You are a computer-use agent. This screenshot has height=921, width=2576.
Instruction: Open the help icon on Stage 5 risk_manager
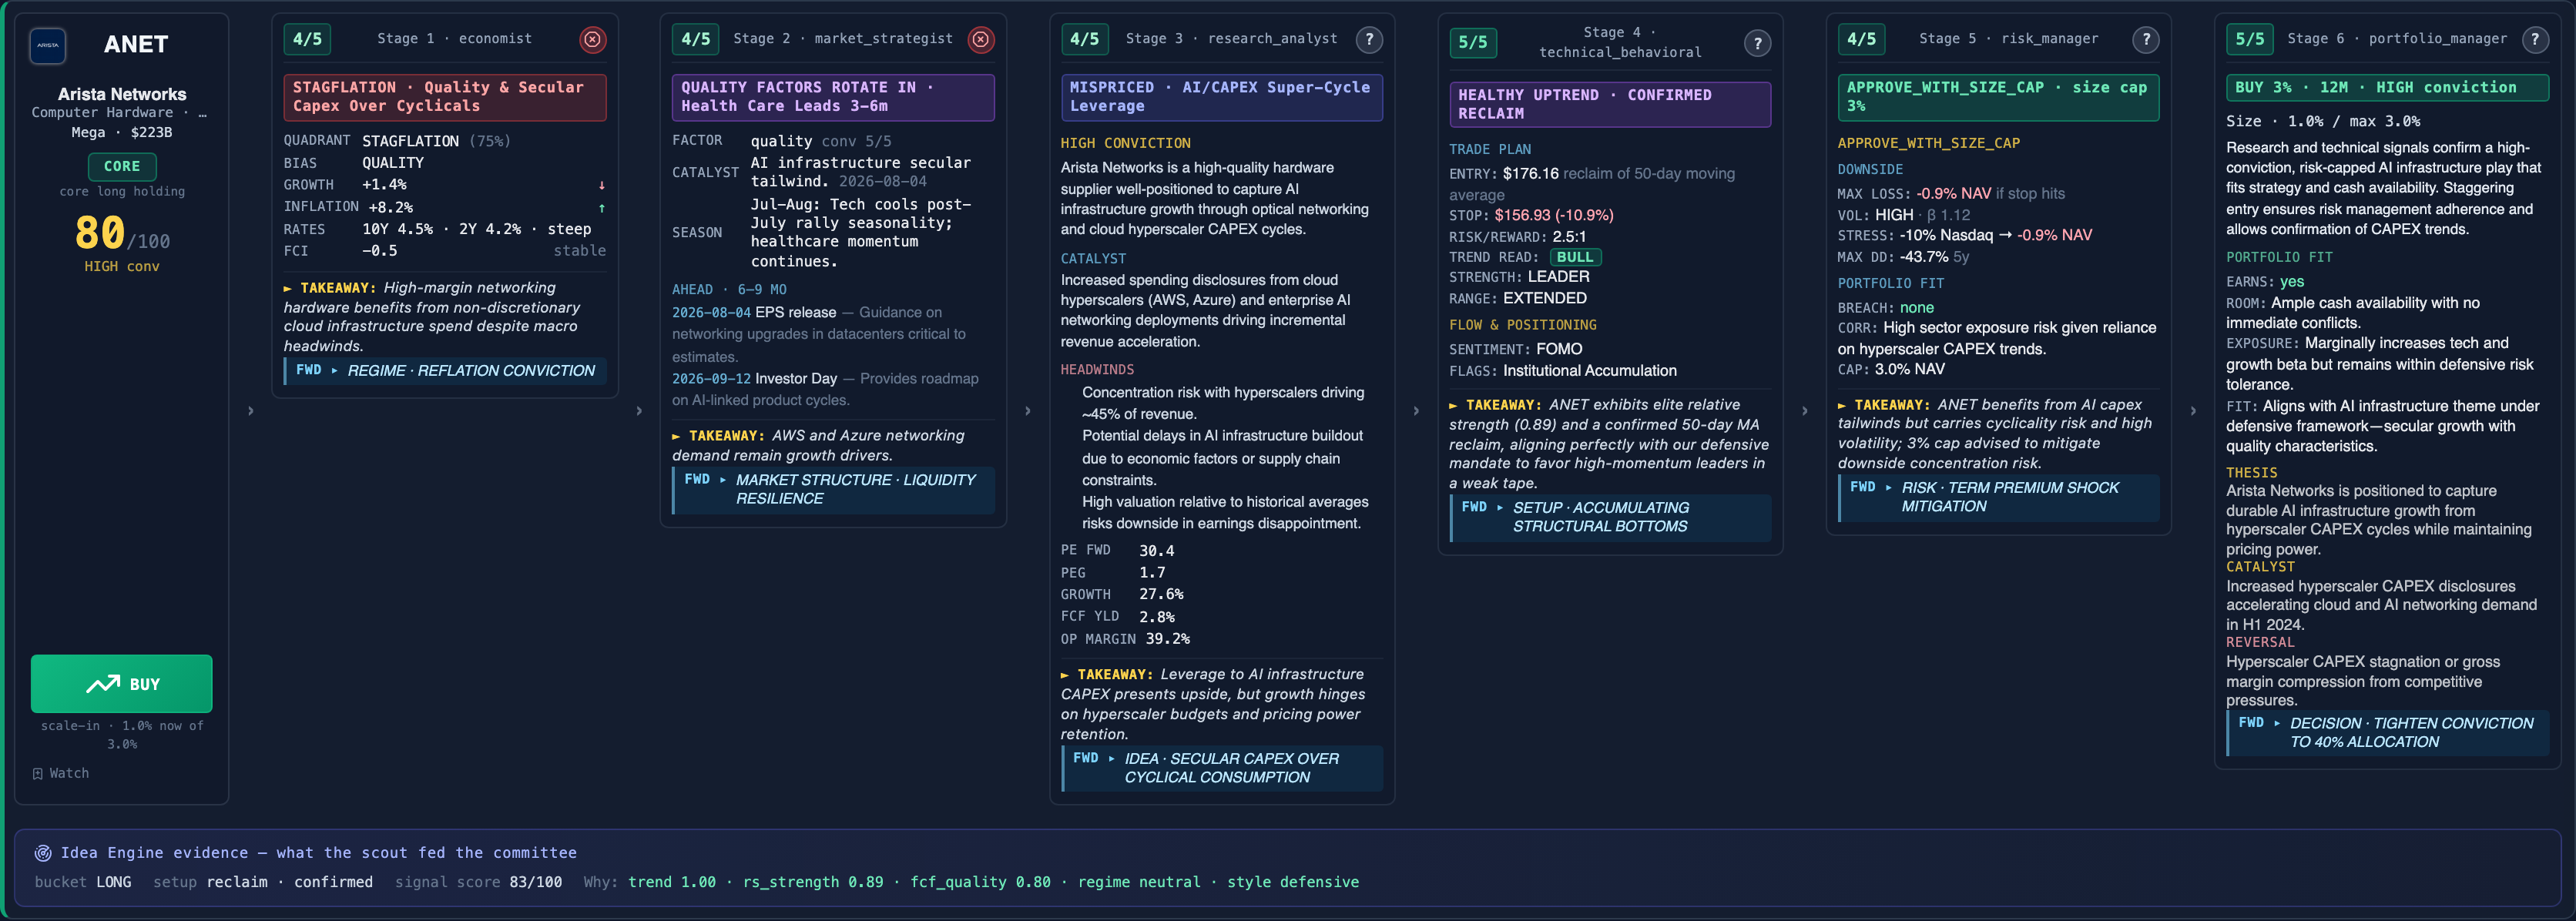(2146, 39)
